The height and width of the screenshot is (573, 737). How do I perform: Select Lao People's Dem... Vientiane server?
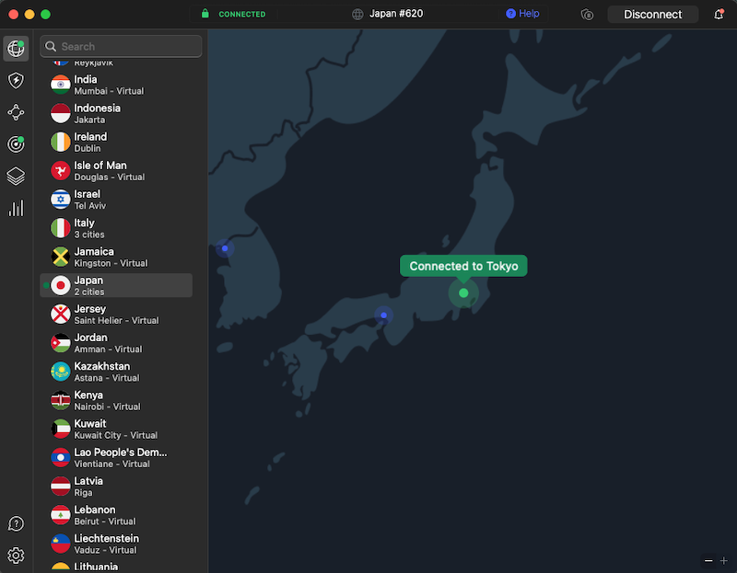point(116,457)
